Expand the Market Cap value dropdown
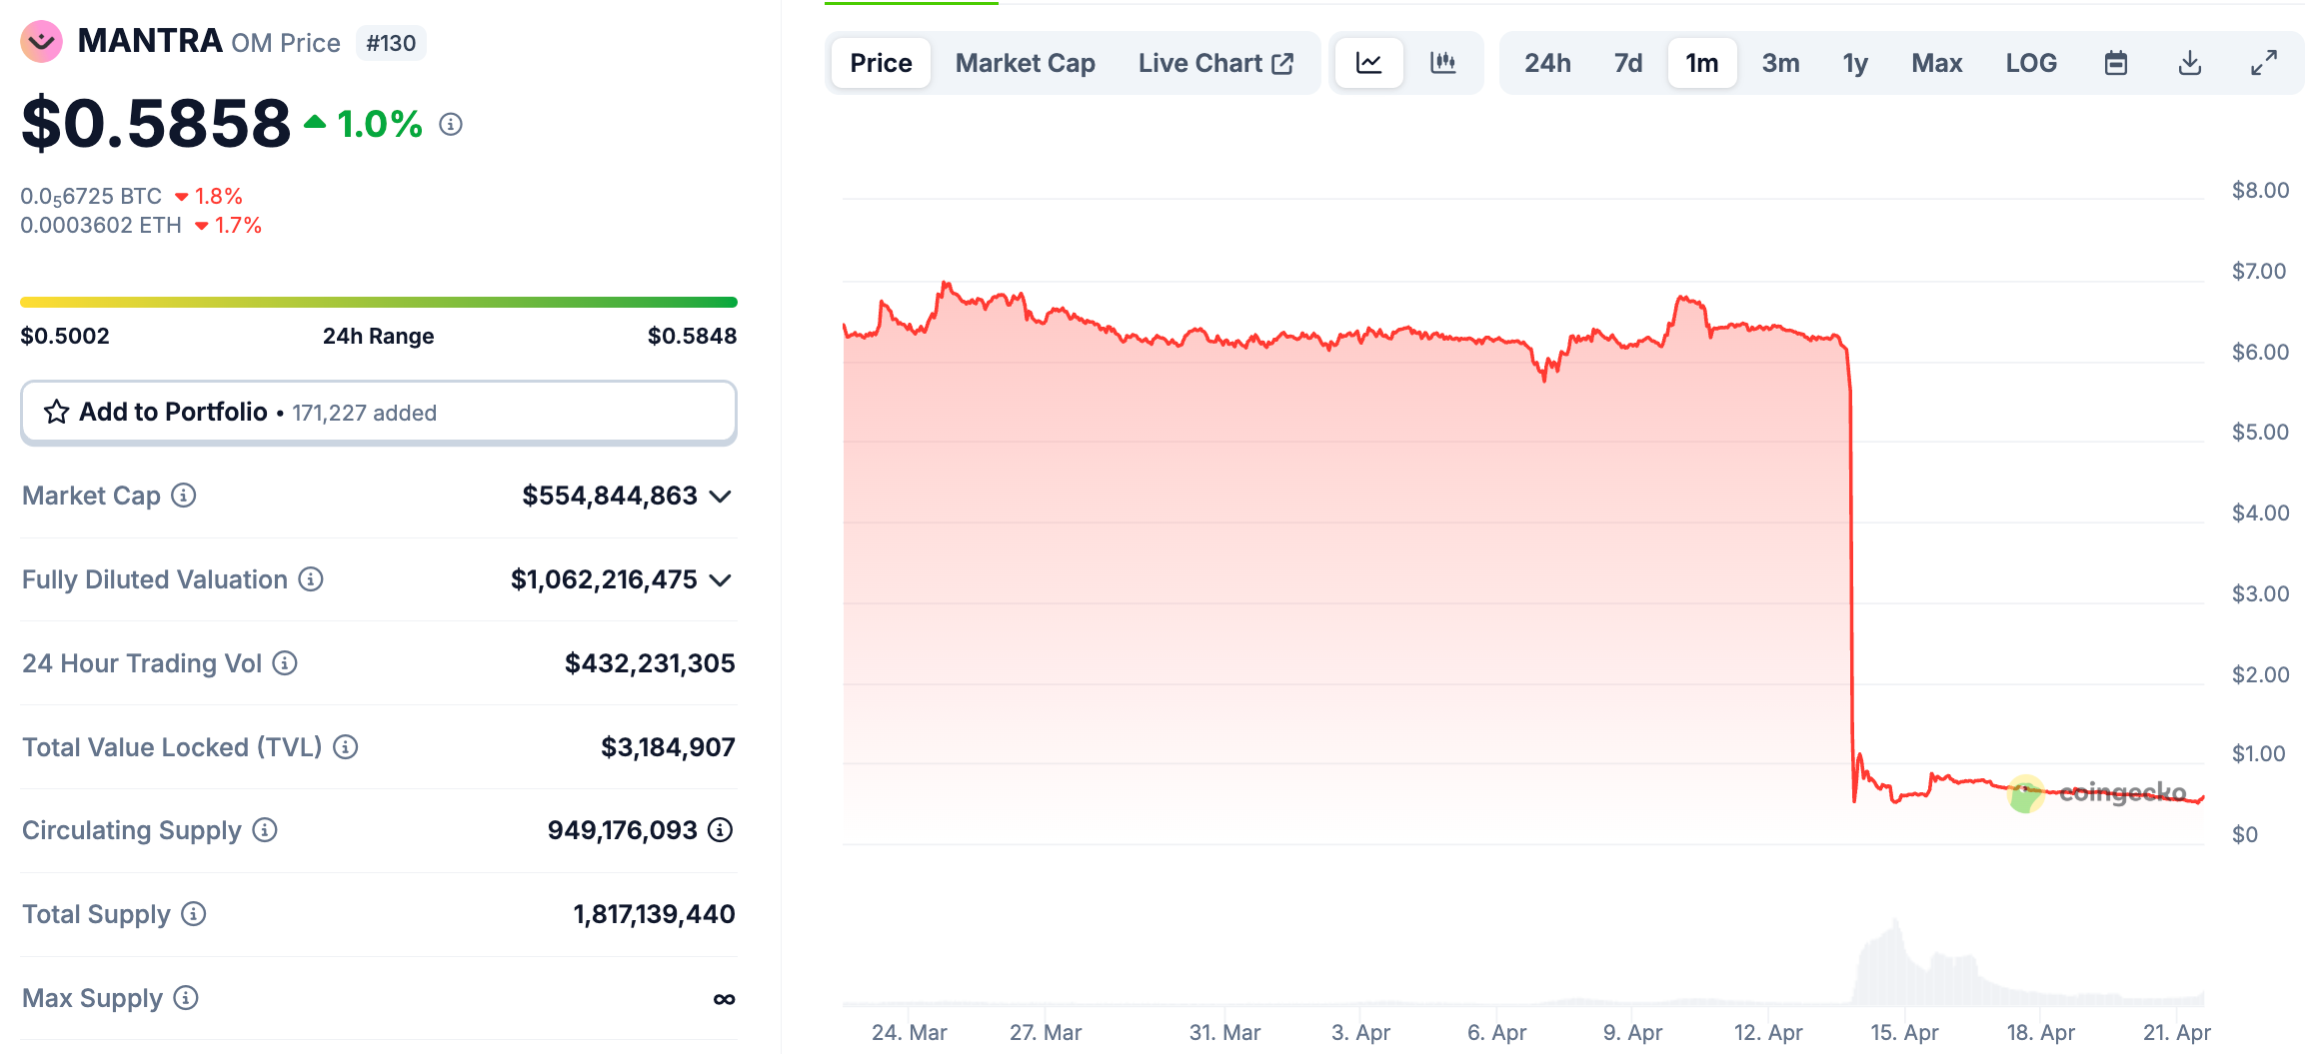2322x1054 pixels. coord(721,497)
